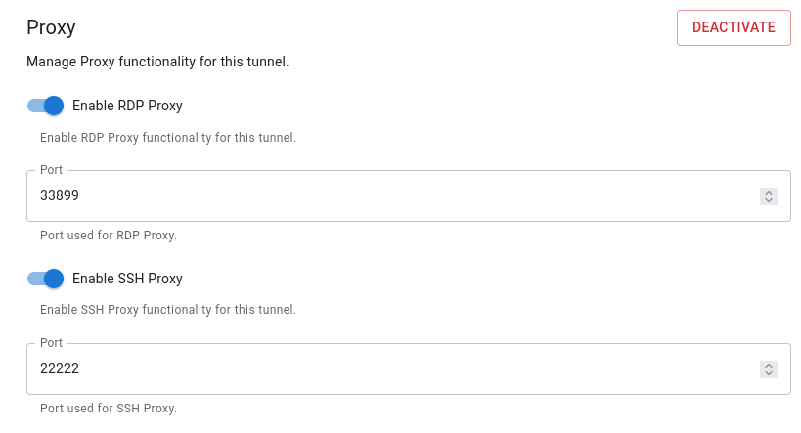The width and height of the screenshot is (801, 433).
Task: Increment SSH port using the up arrow
Action: tap(769, 365)
